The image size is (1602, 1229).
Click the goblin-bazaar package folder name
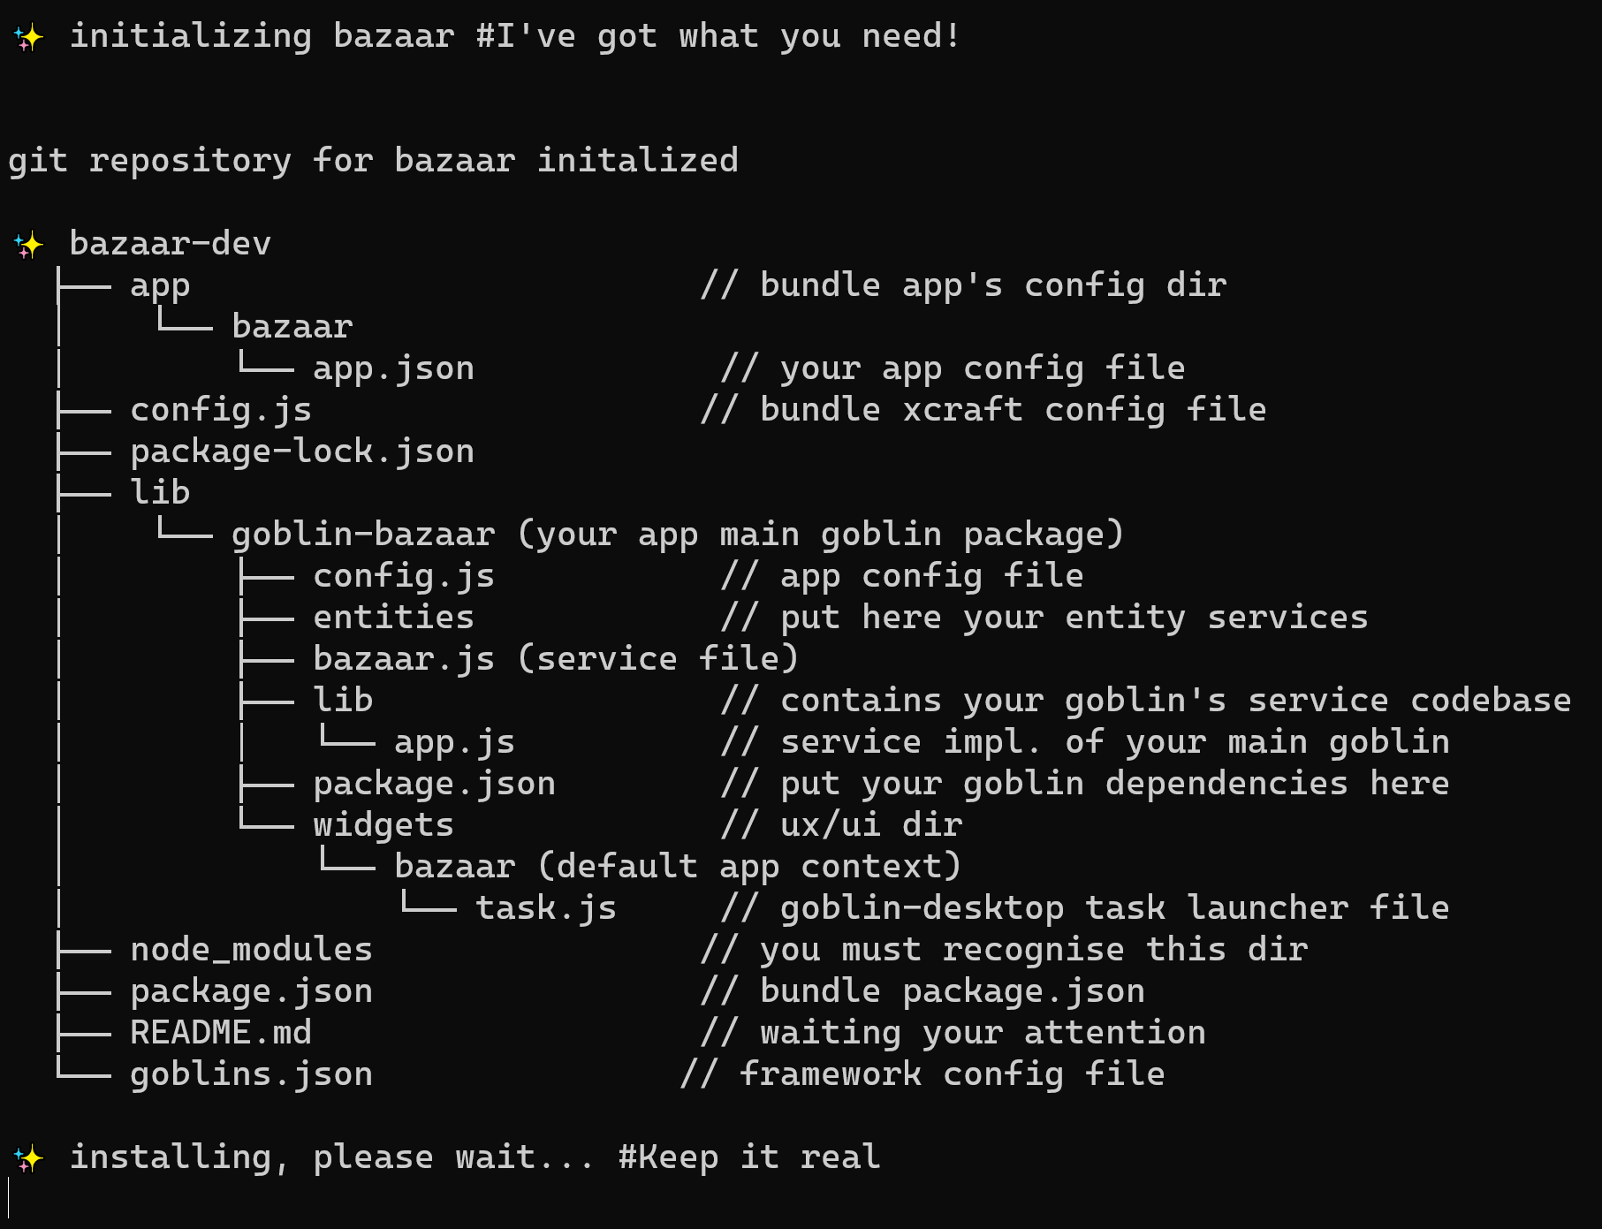tap(363, 535)
